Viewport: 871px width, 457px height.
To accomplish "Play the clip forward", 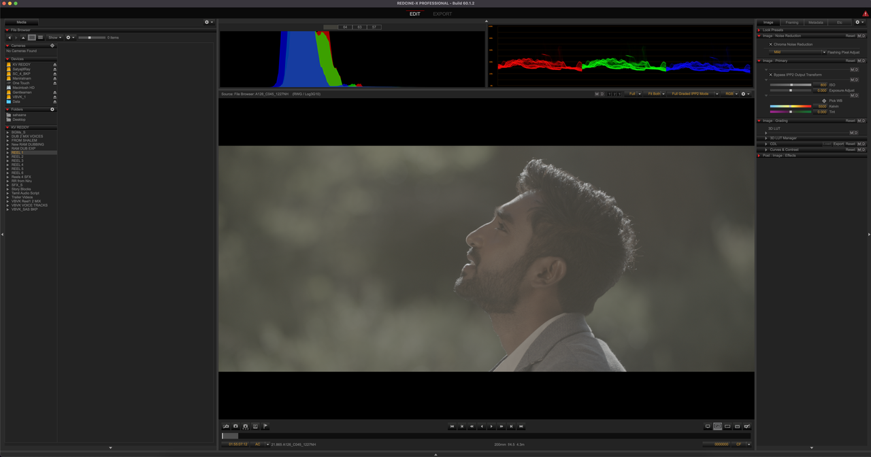I will tap(491, 426).
